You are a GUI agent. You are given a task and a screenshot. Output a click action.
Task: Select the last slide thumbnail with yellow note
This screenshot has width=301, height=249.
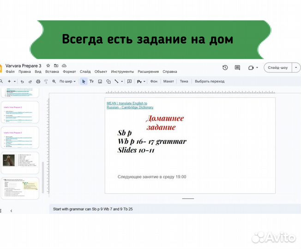point(20,188)
